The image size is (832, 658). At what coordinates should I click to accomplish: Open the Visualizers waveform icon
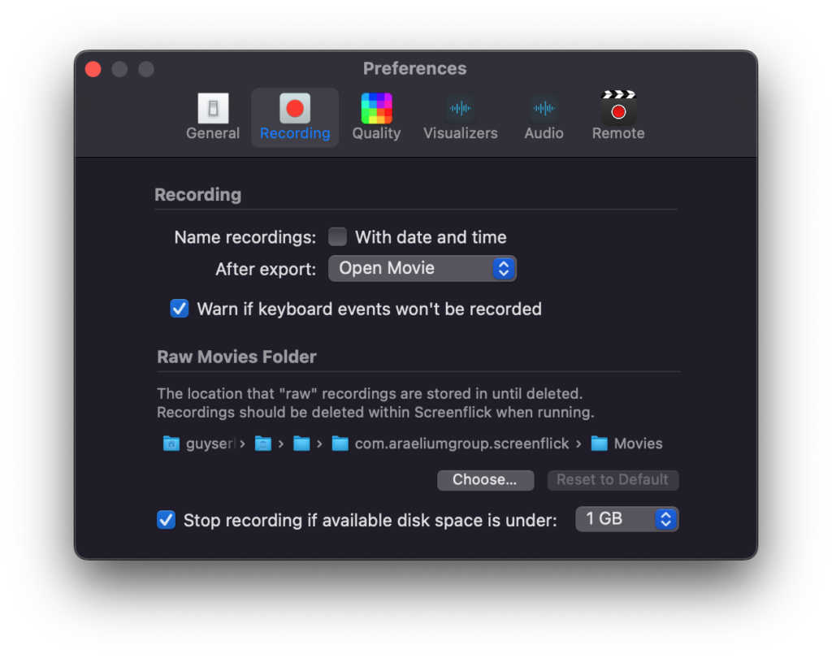pos(460,108)
